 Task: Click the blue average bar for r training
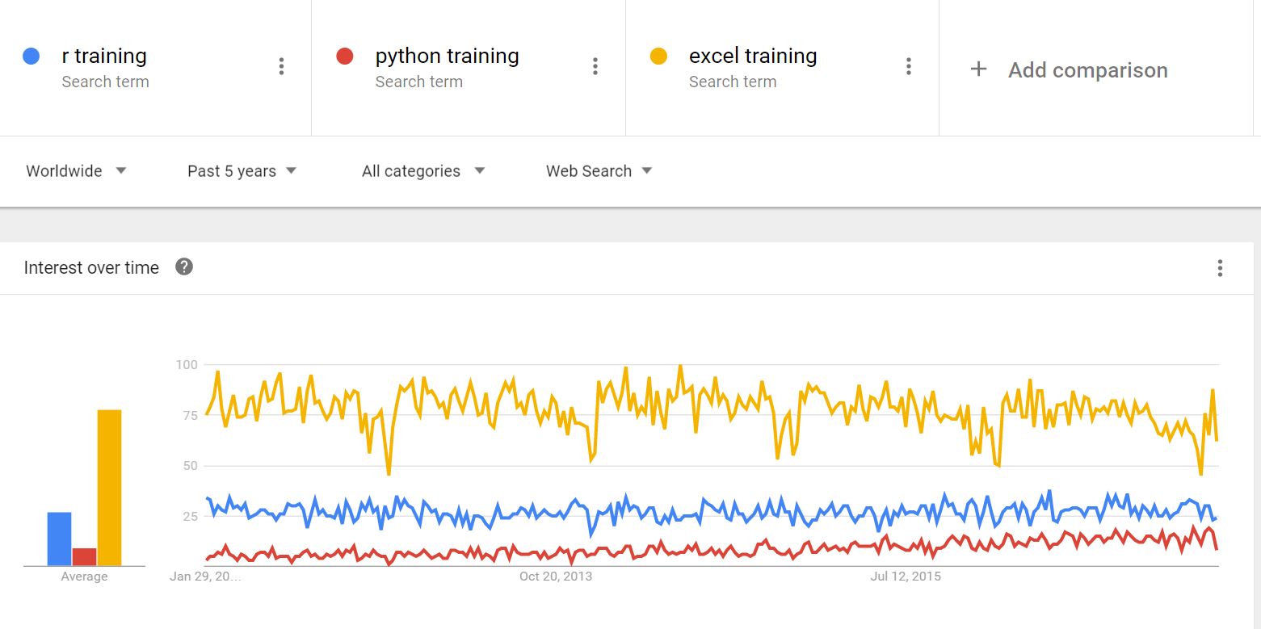(59, 539)
